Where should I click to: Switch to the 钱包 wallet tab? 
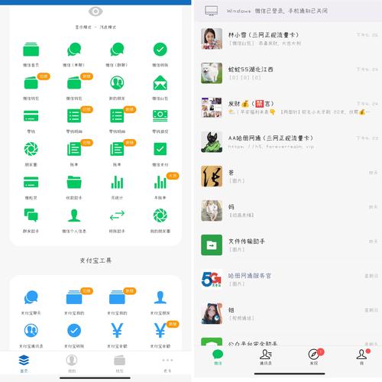click(119, 363)
